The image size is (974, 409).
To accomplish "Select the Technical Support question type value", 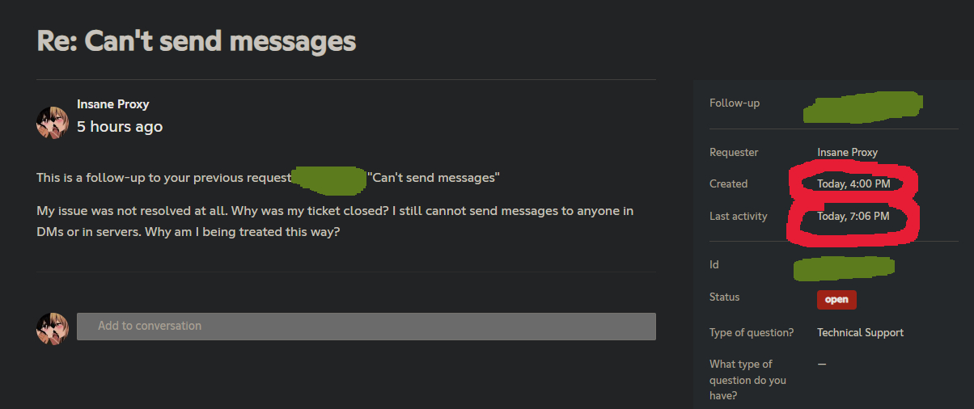I will [x=860, y=332].
